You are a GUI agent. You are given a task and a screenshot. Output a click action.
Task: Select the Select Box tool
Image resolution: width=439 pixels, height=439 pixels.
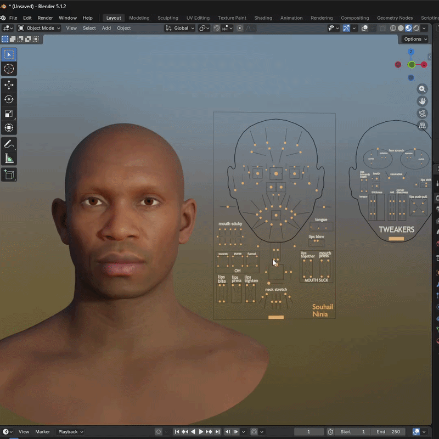(9, 54)
